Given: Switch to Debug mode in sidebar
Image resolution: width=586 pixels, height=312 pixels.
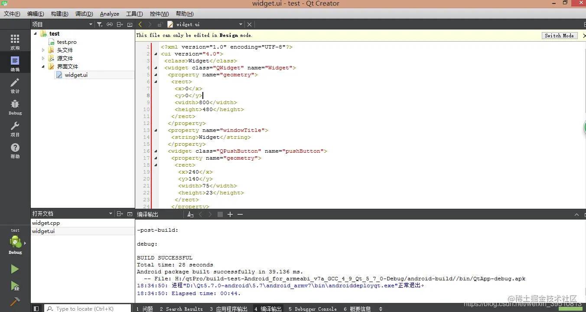Looking at the screenshot, I should point(15,107).
